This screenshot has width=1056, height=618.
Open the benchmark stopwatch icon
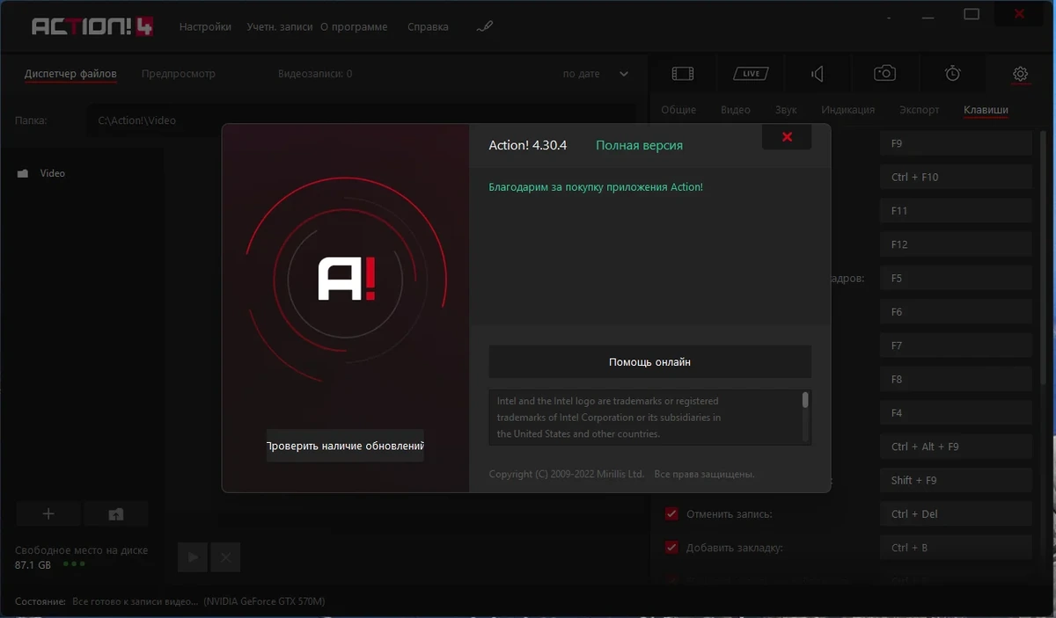click(x=952, y=74)
